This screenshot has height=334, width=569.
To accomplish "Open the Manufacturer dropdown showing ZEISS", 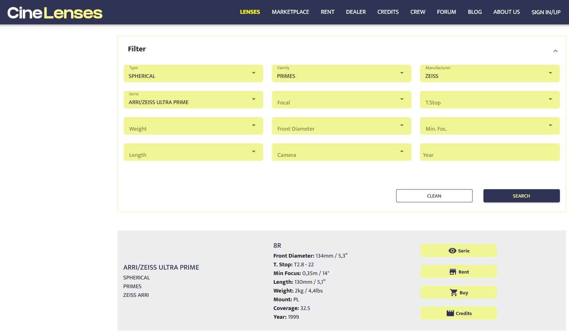I will [490, 73].
